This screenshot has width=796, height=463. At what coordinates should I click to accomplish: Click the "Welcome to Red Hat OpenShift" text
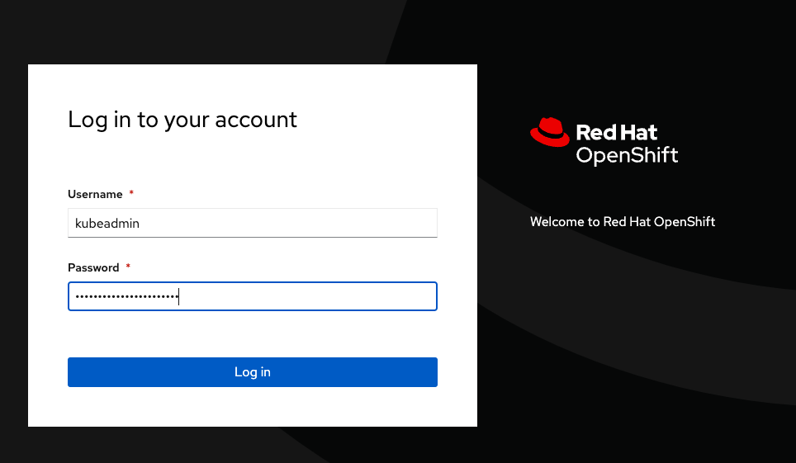(623, 222)
